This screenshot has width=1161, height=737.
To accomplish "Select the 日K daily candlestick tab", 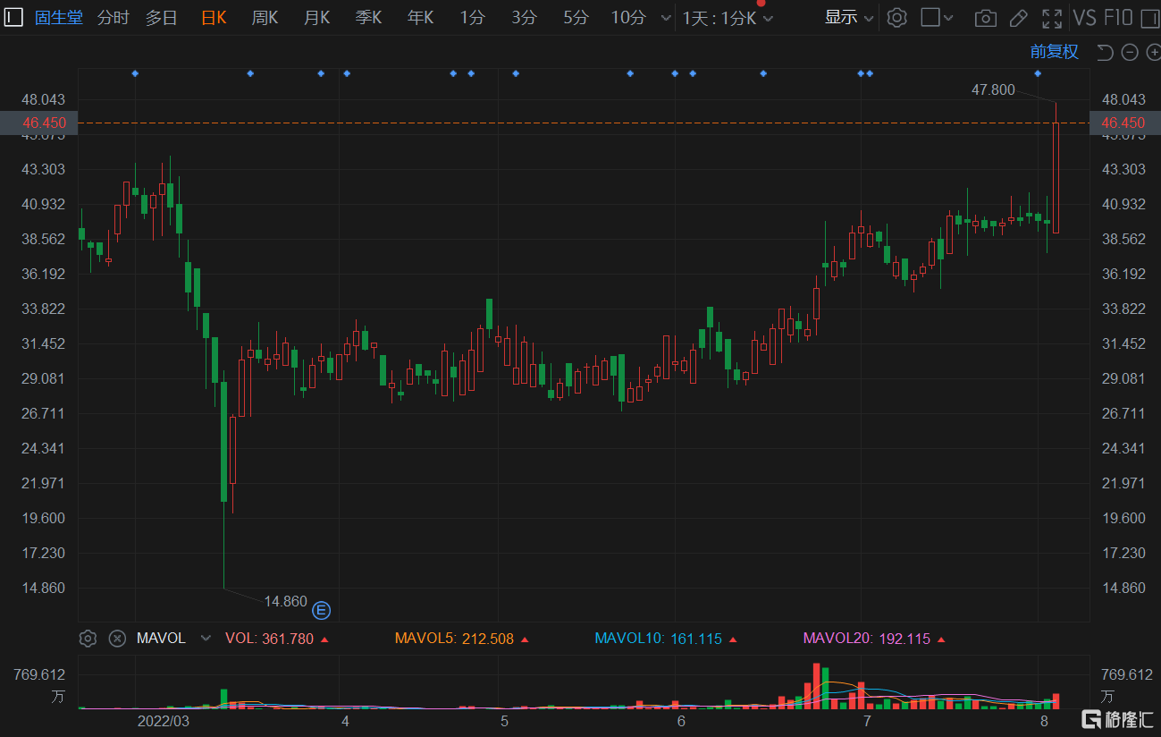I will pos(214,18).
